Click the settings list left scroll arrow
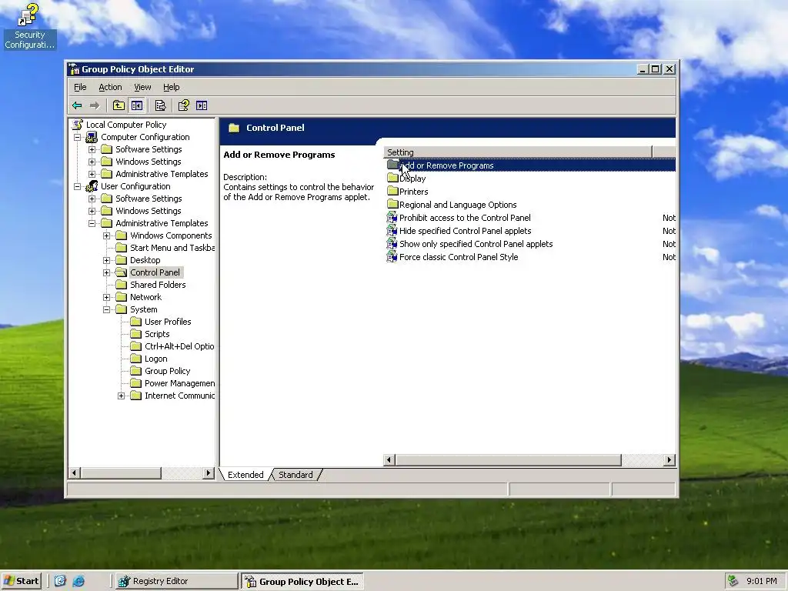This screenshot has height=591, width=788. (x=389, y=459)
